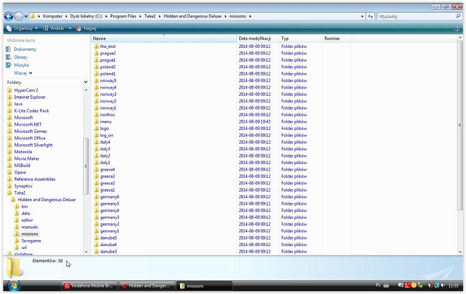Click the volume speaker tray icon
Screen dimensions: 466x294
coord(443,286)
